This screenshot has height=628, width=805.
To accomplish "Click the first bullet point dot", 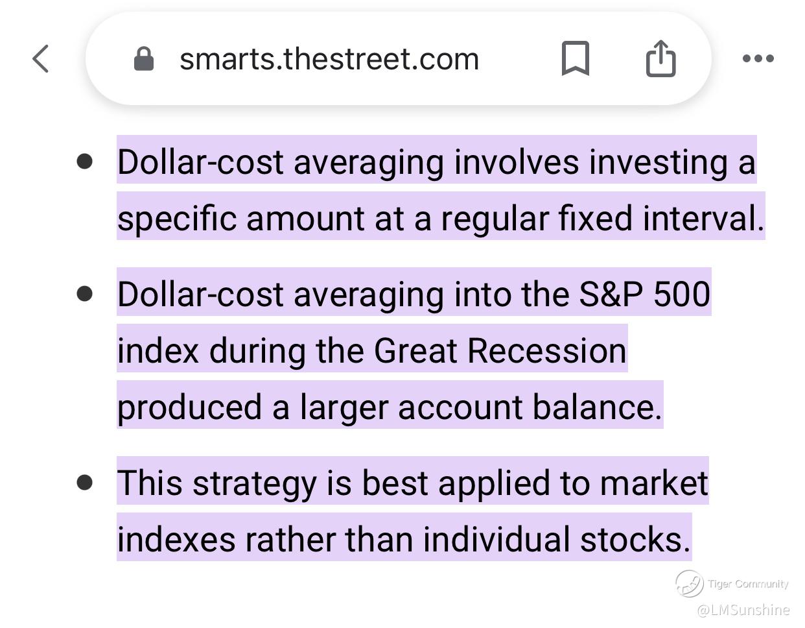I will click(84, 161).
